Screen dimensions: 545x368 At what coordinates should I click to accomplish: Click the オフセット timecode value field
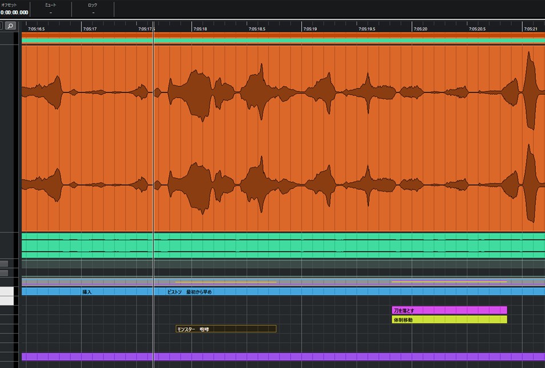14,12
